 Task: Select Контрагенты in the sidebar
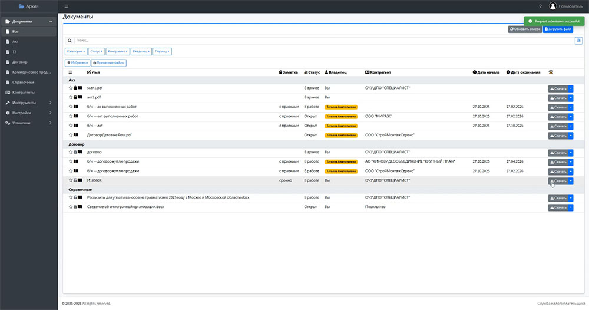coord(24,93)
